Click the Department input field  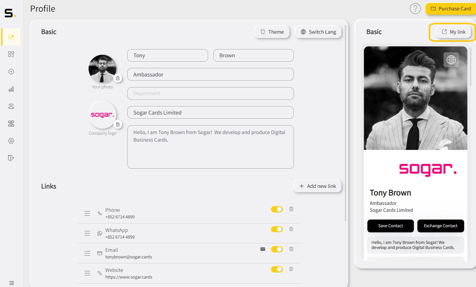210,93
